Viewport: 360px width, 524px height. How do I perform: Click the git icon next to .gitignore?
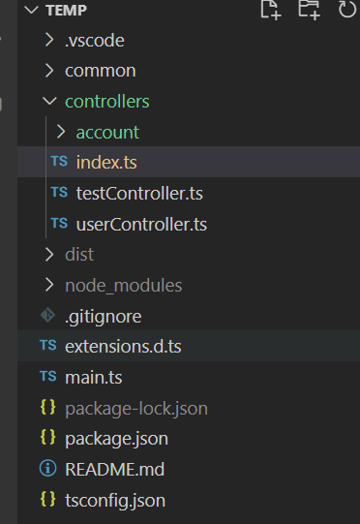pos(47,315)
